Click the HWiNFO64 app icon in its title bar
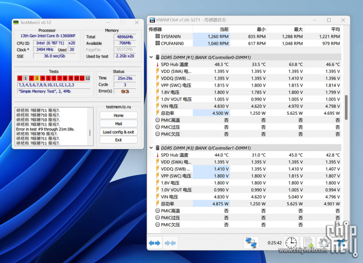 click(x=152, y=20)
